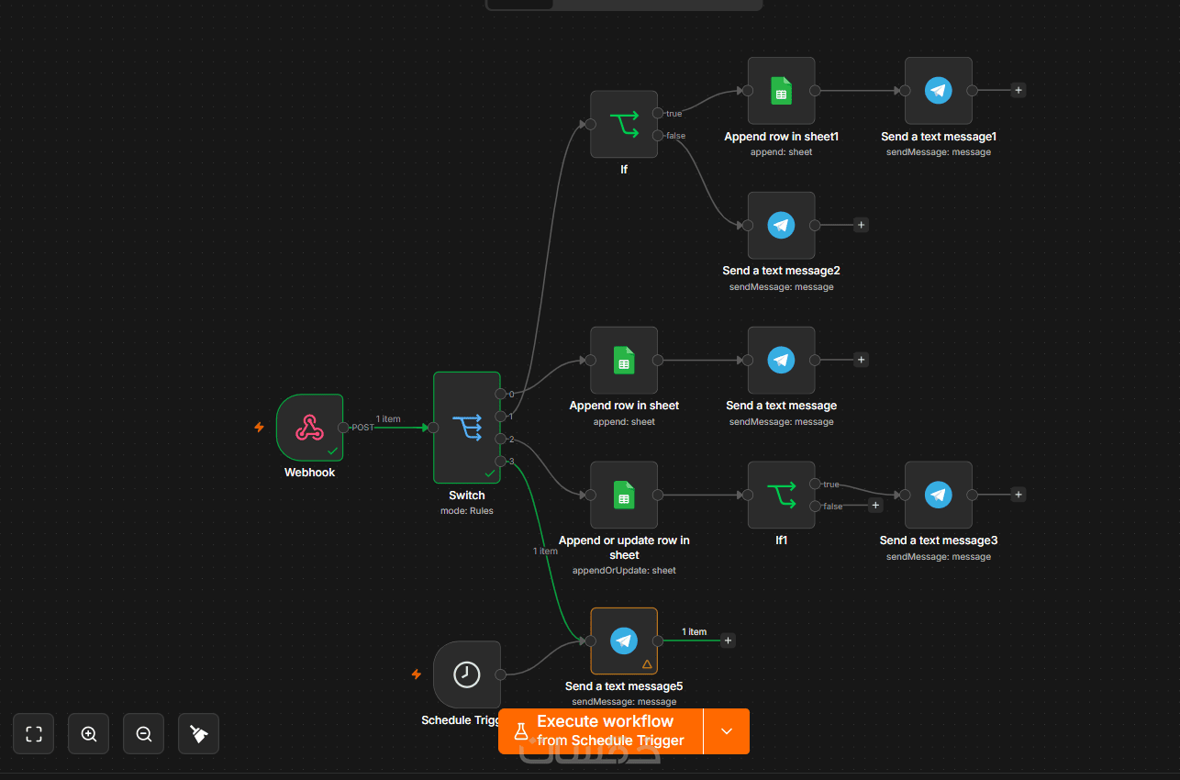Add node after Send a text message1
1180x780 pixels.
click(x=1019, y=90)
